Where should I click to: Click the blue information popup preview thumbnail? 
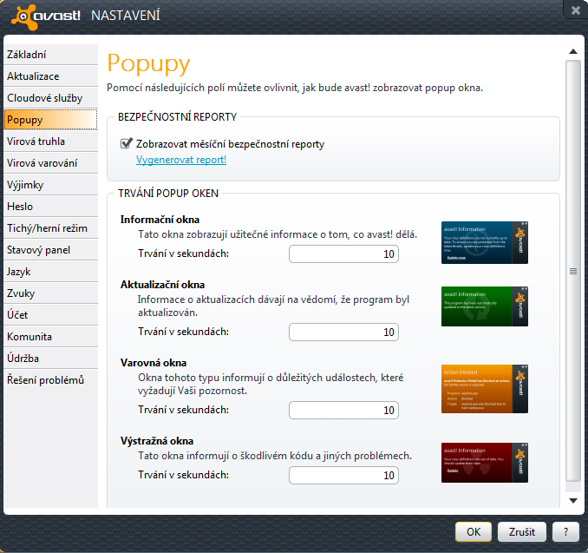[485, 242]
